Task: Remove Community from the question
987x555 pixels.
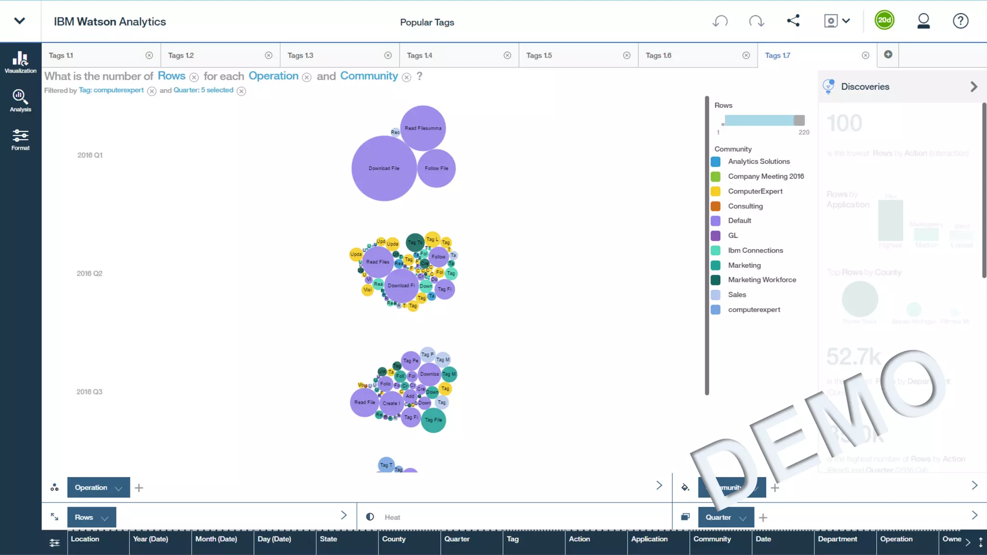Action: click(406, 78)
